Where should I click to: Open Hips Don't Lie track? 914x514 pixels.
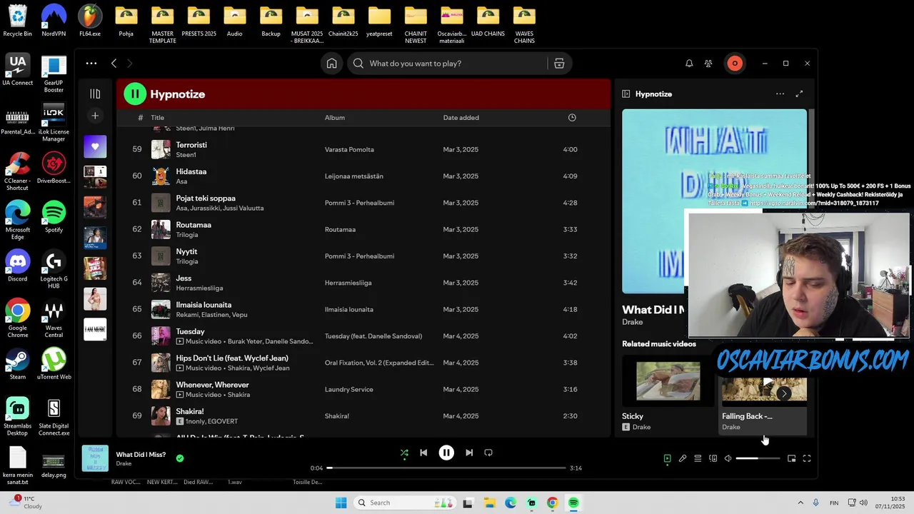coord(232,358)
